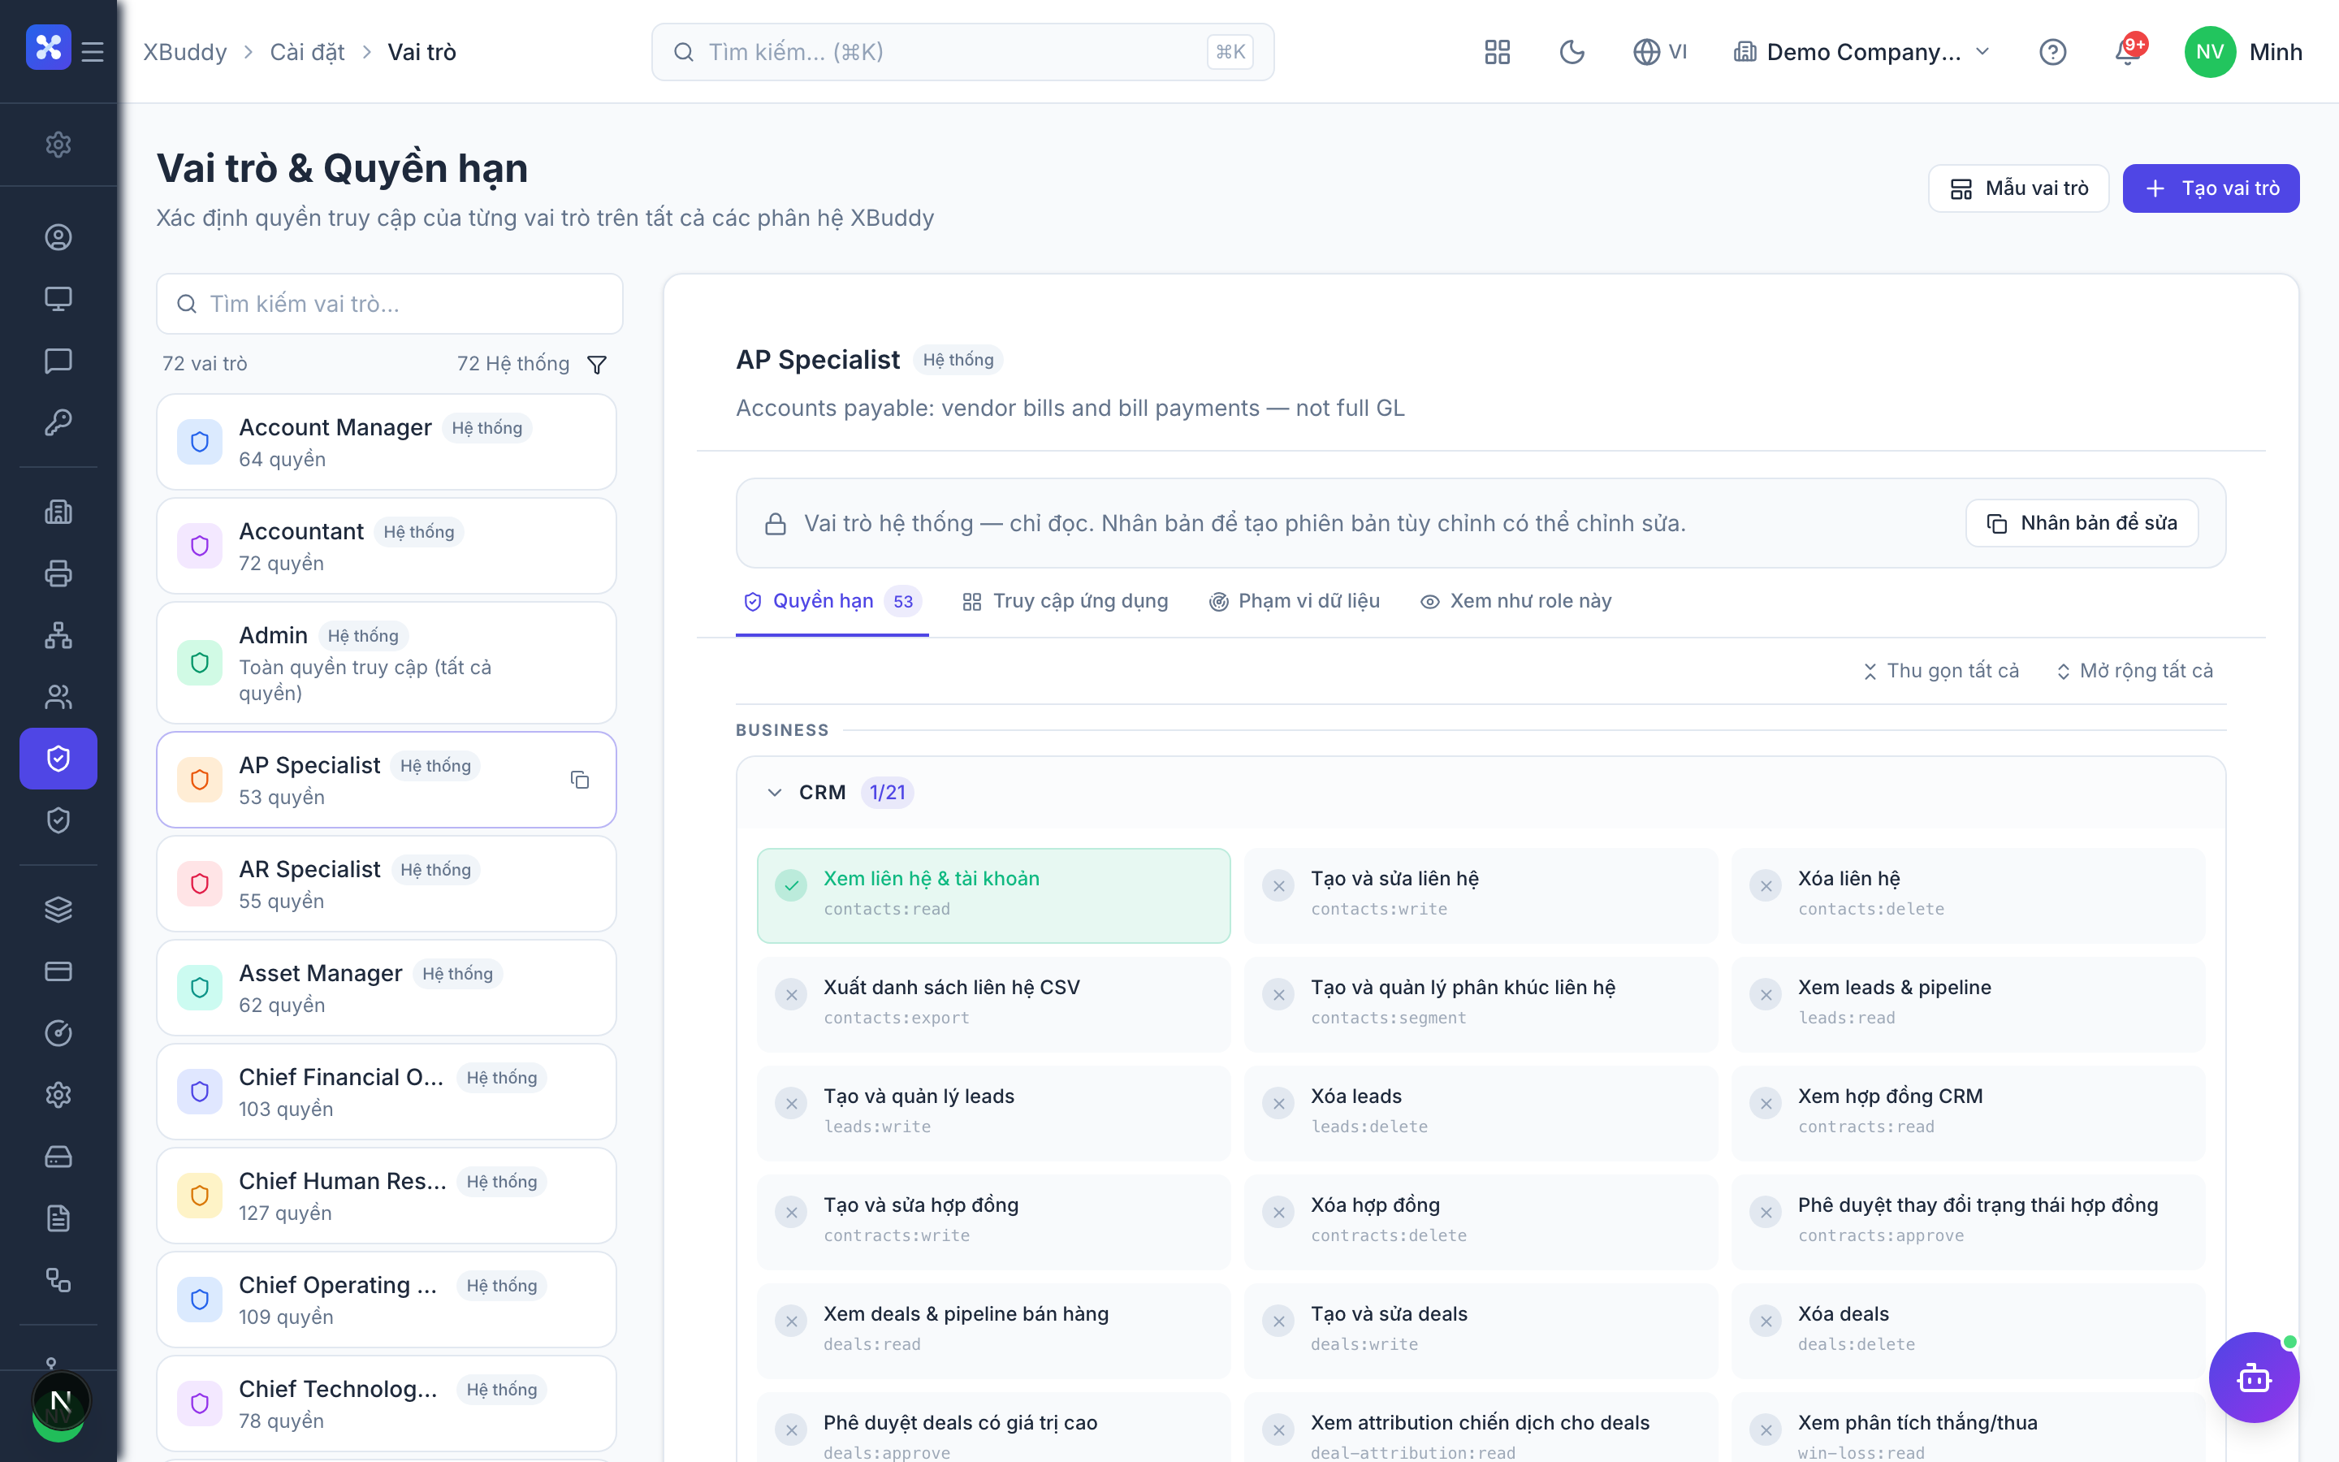Open the layers stack icon in sidebar
Image resolution: width=2339 pixels, height=1462 pixels.
pos(58,910)
